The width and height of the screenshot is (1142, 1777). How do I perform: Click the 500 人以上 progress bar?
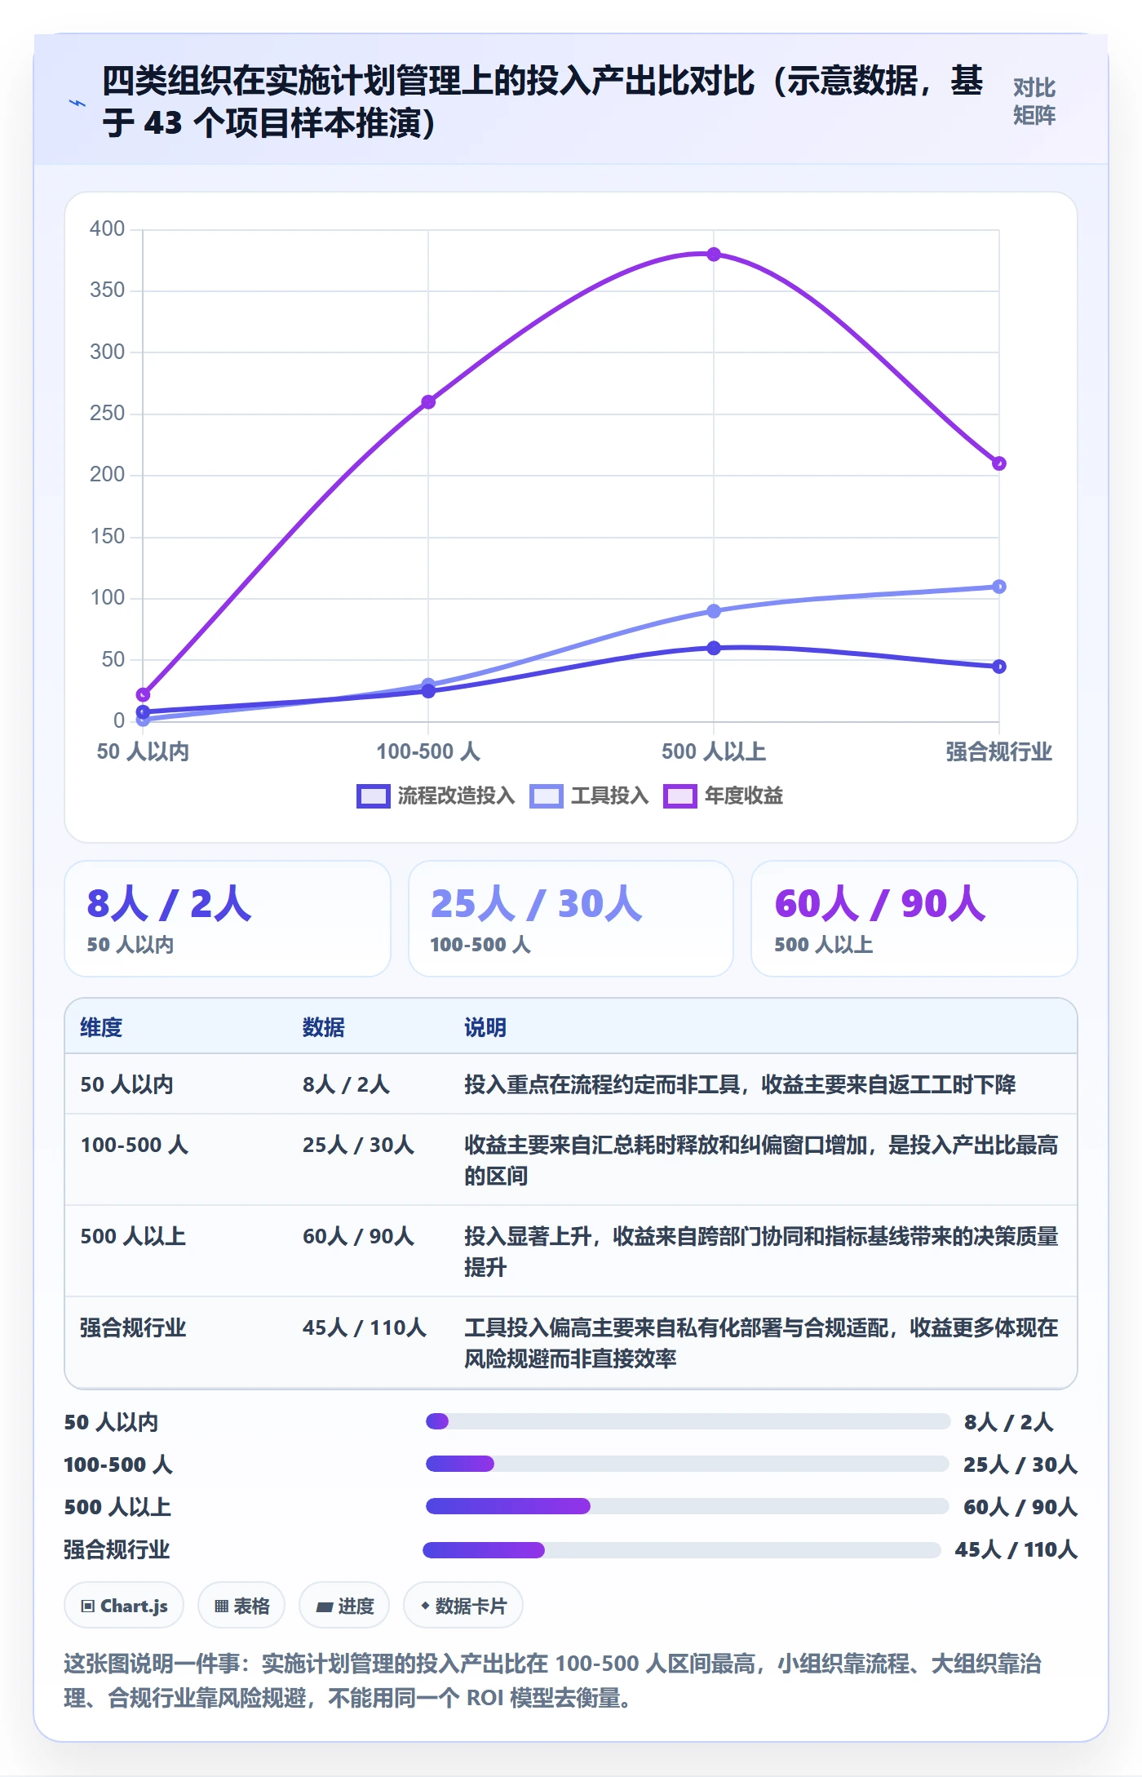click(687, 1506)
